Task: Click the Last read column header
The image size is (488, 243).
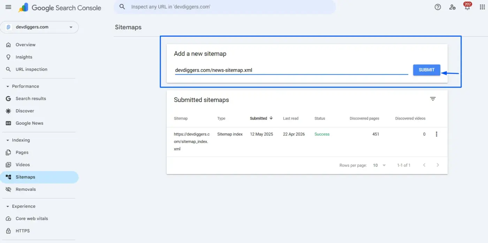Action: point(291,119)
